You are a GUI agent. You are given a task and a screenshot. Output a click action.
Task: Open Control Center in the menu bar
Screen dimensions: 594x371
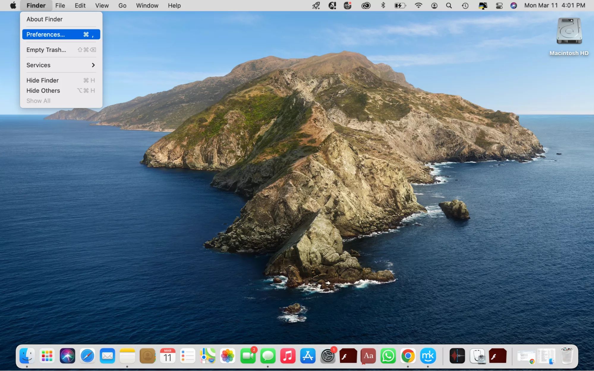pyautogui.click(x=499, y=5)
